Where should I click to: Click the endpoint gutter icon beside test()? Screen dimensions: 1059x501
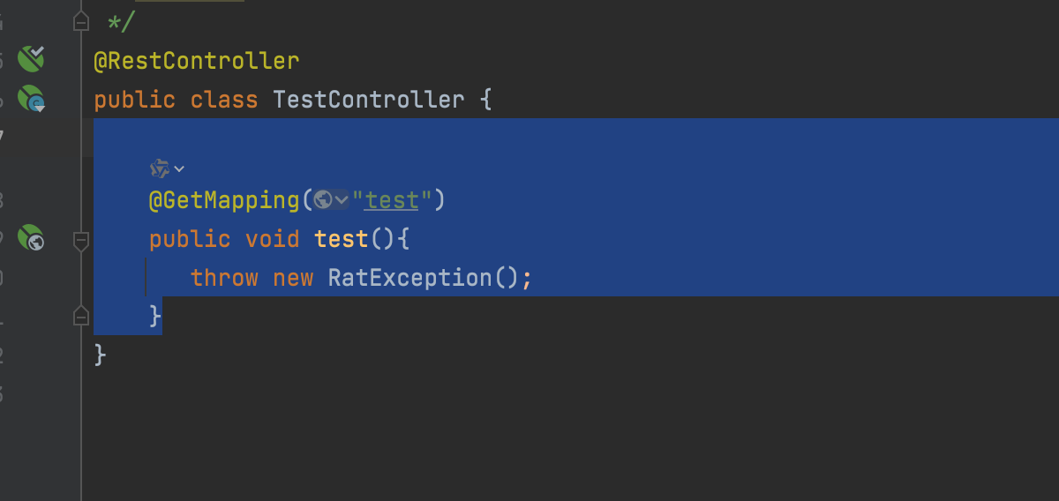31,238
